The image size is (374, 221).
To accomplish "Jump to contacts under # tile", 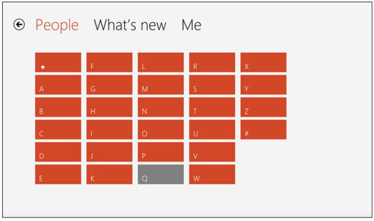I will (264, 129).
